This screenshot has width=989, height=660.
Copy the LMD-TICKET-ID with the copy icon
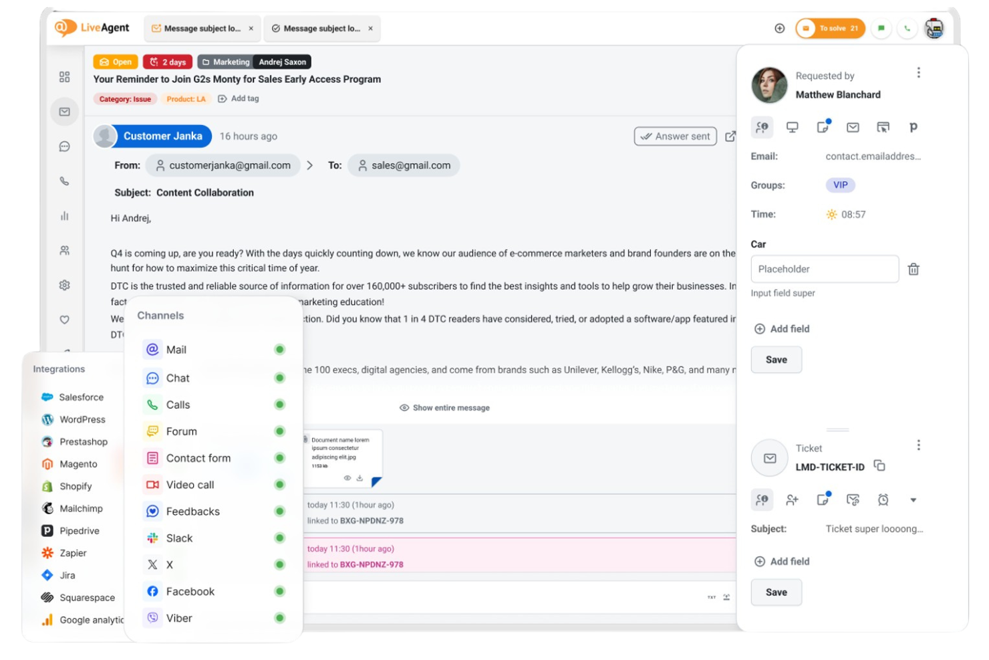[x=880, y=466]
